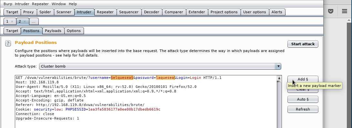Image resolution: width=352 pixels, height=128 pixels.
Task: Select Intruder attack tab 1
Action: pos(7,21)
